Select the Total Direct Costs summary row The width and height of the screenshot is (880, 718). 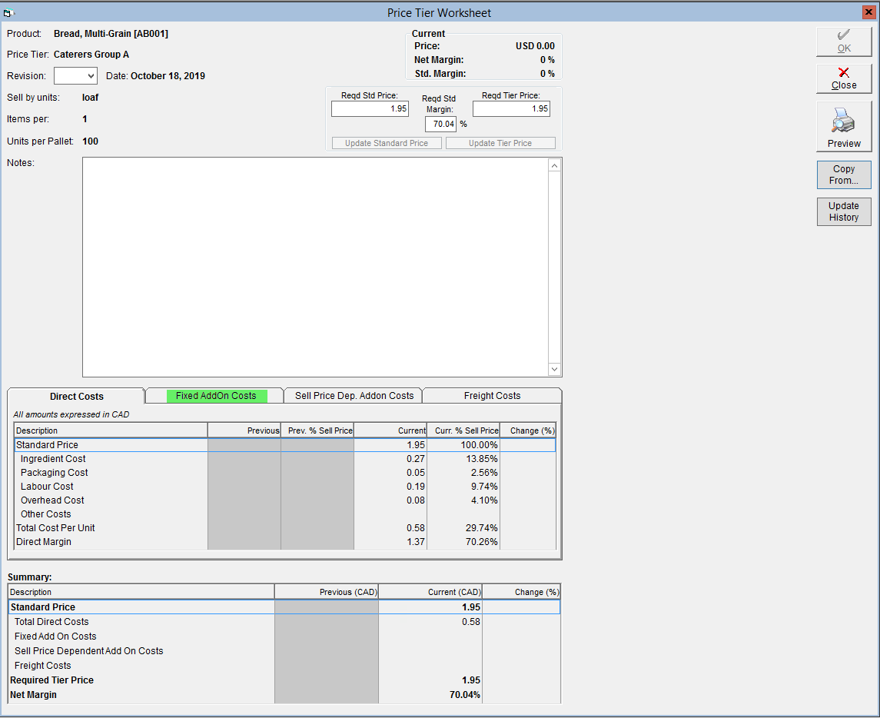(284, 622)
